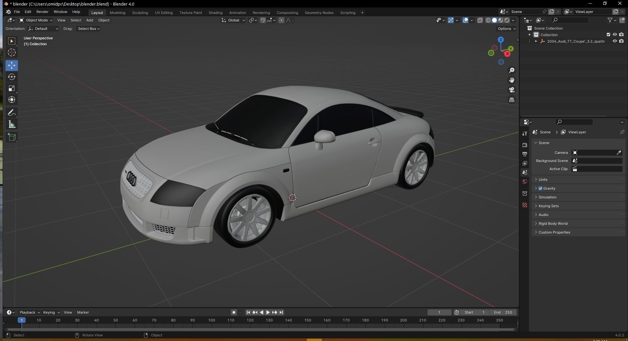The width and height of the screenshot is (628, 341).
Task: Toggle the camera view icon
Action: tap(512, 90)
